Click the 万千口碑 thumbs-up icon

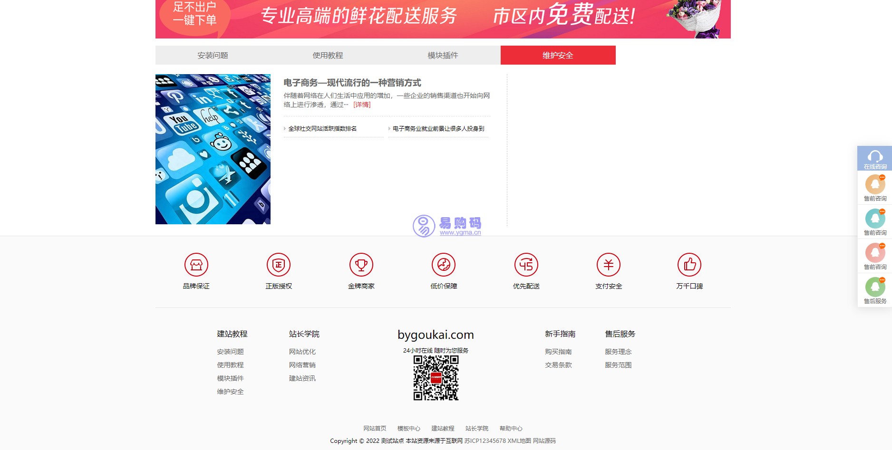click(689, 265)
